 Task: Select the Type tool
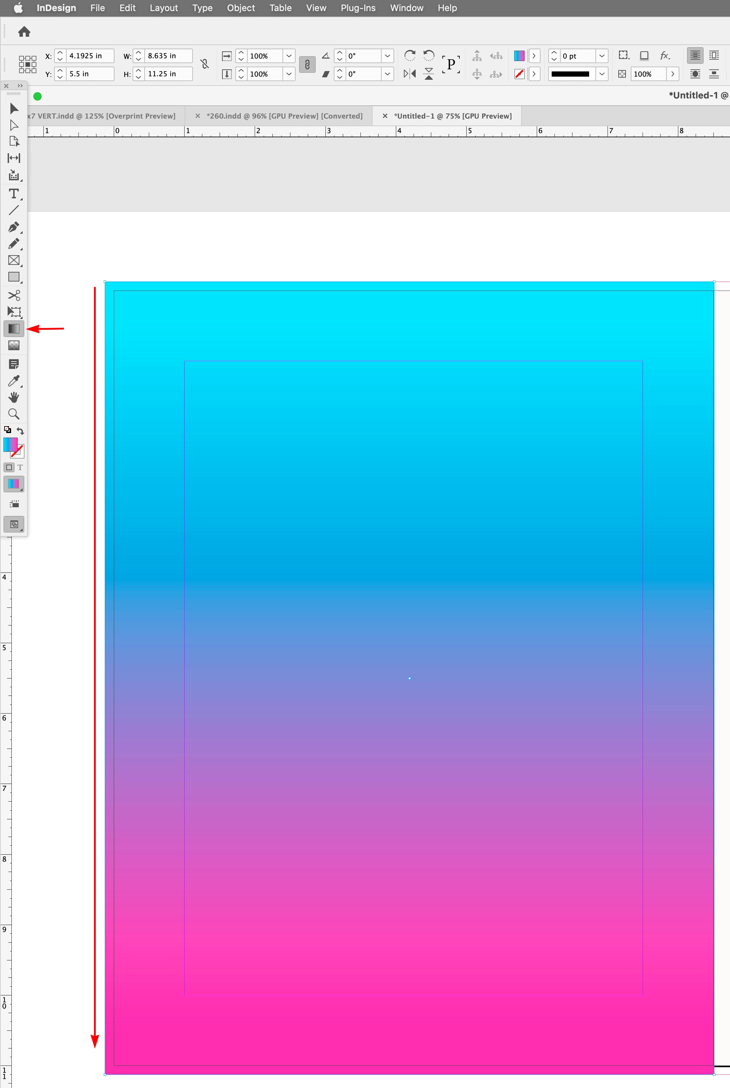[14, 193]
